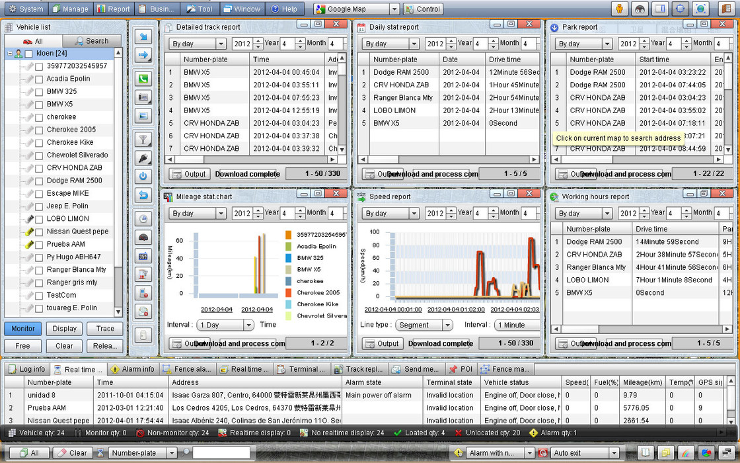Tick the Dodge RAM 2500 checkbox
Screen dimensions: 740x463
point(39,181)
